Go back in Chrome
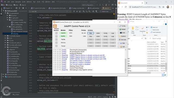174x98 pixels. [x=119, y=7]
